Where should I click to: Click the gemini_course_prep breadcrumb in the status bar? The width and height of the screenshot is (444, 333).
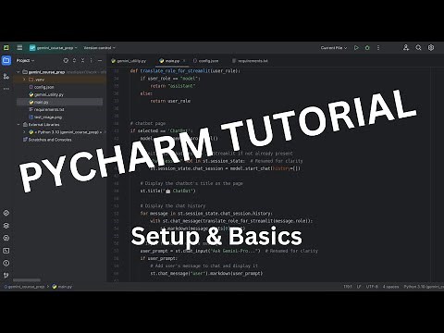click(x=24, y=287)
